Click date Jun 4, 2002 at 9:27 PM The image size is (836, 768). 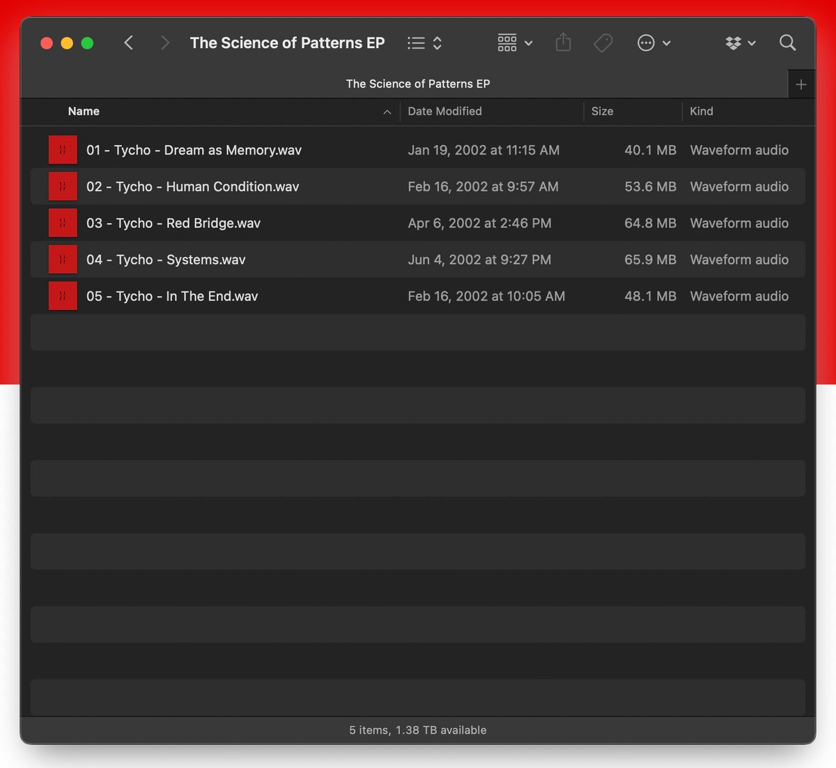479,260
